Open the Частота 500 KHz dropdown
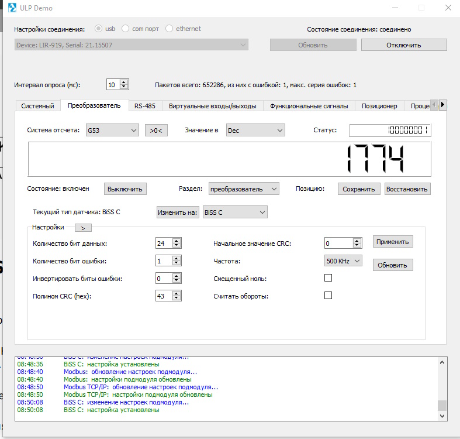Viewport: 460px width, 439px height. pos(343,261)
